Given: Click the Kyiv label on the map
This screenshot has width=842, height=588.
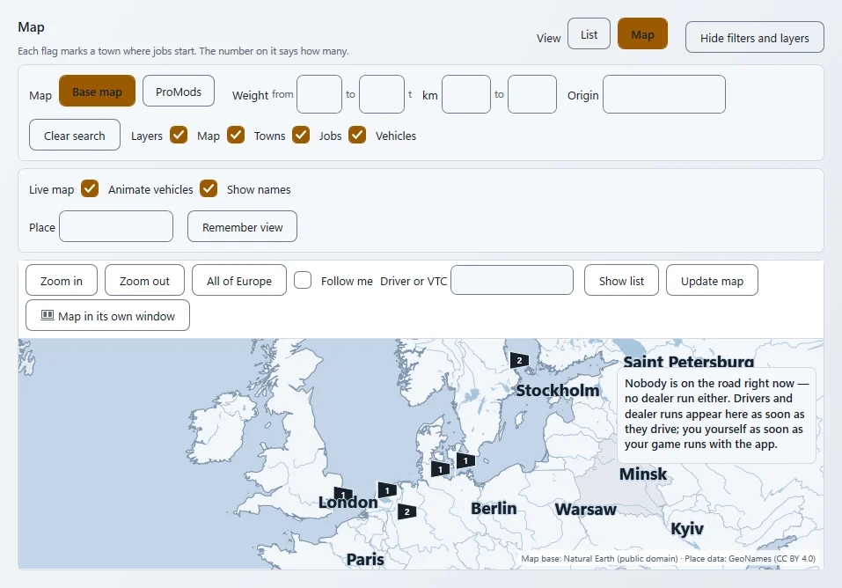Looking at the screenshot, I should (687, 529).
